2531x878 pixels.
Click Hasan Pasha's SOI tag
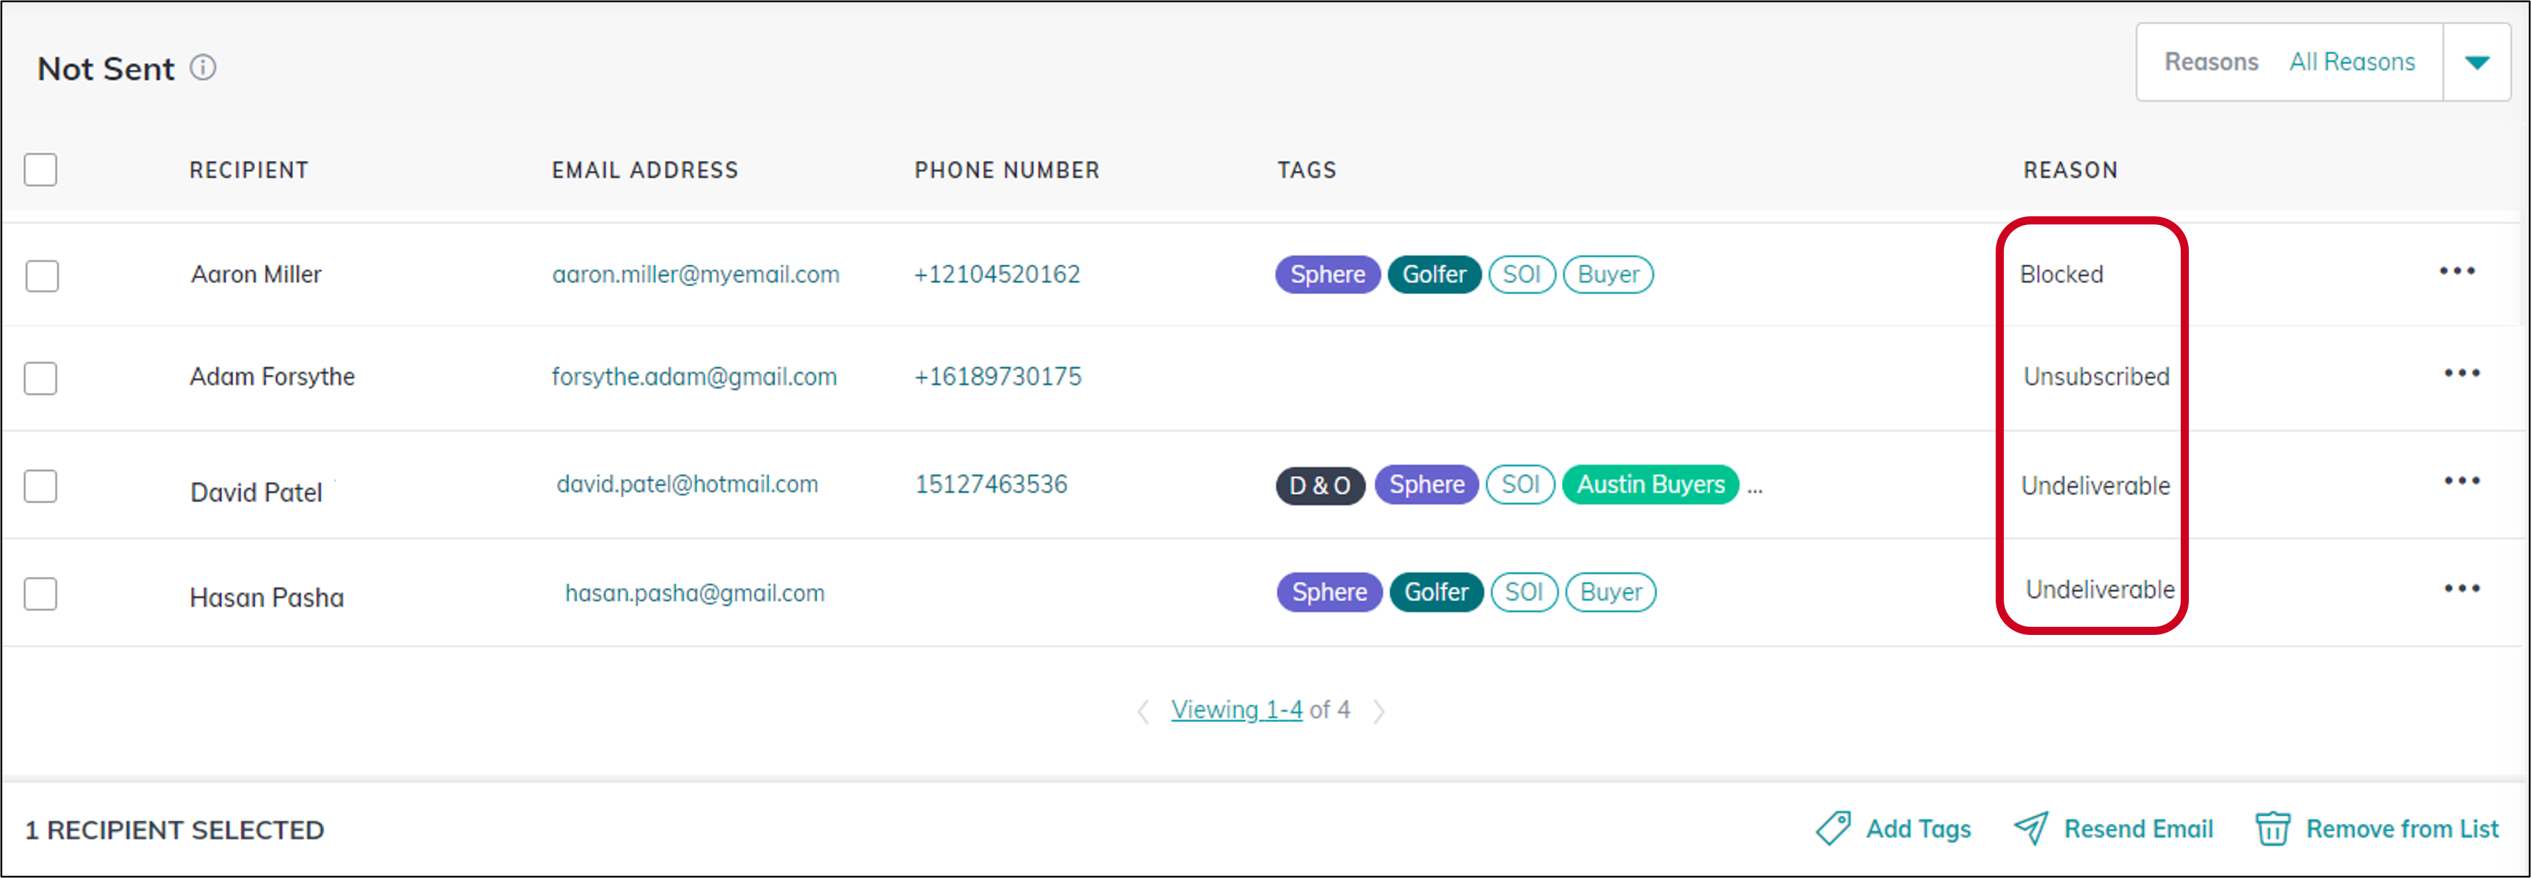tap(1524, 592)
